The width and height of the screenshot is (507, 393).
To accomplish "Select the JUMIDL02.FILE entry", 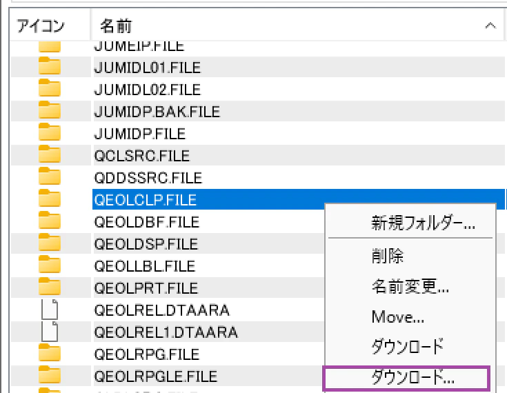I will click(148, 90).
